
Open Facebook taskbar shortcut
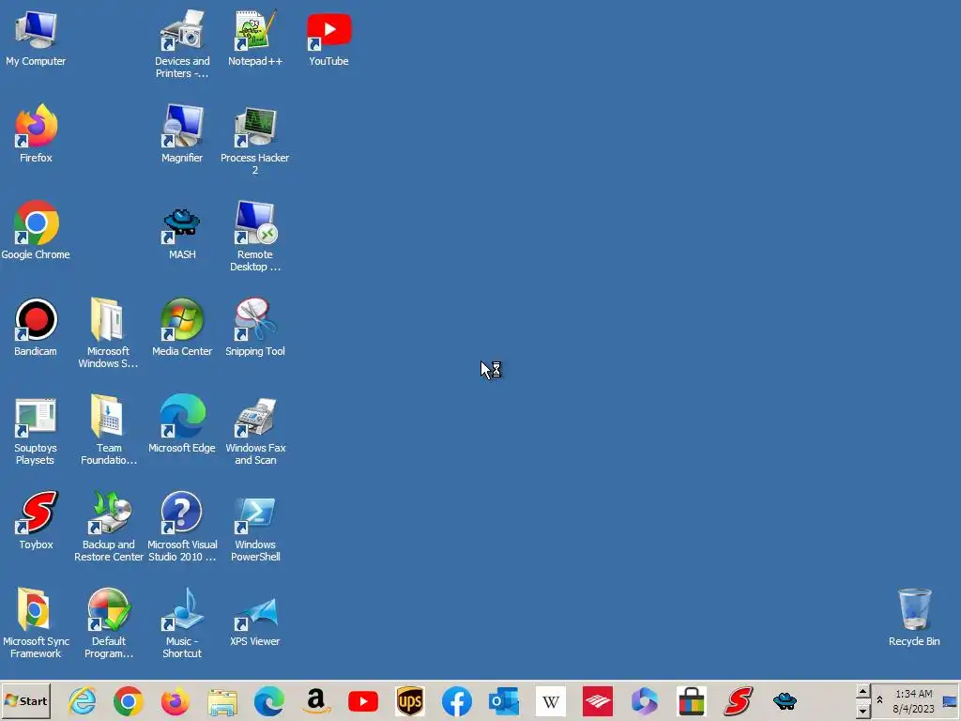pyautogui.click(x=457, y=700)
